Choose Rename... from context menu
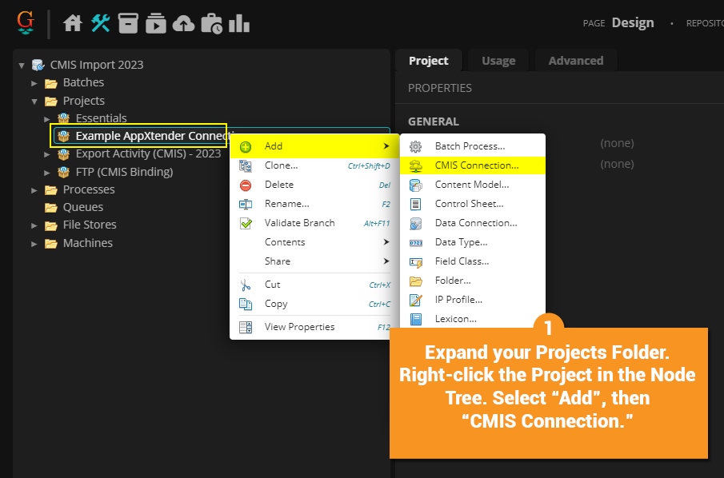This screenshot has width=724, height=478. 314,204
